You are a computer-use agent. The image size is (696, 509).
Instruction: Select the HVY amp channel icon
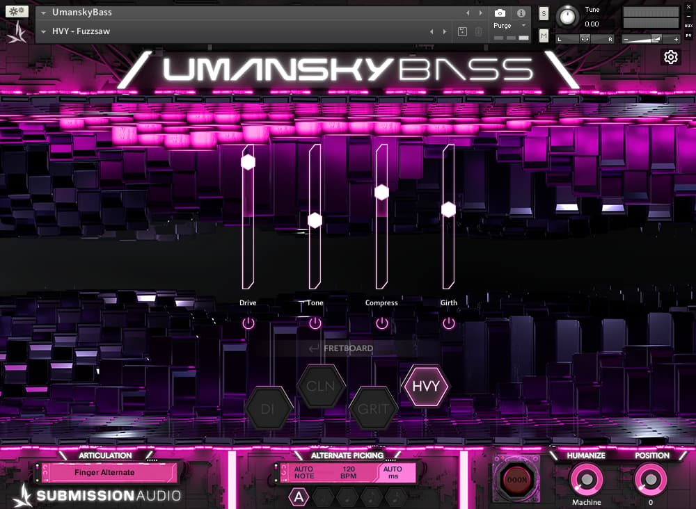tap(427, 387)
